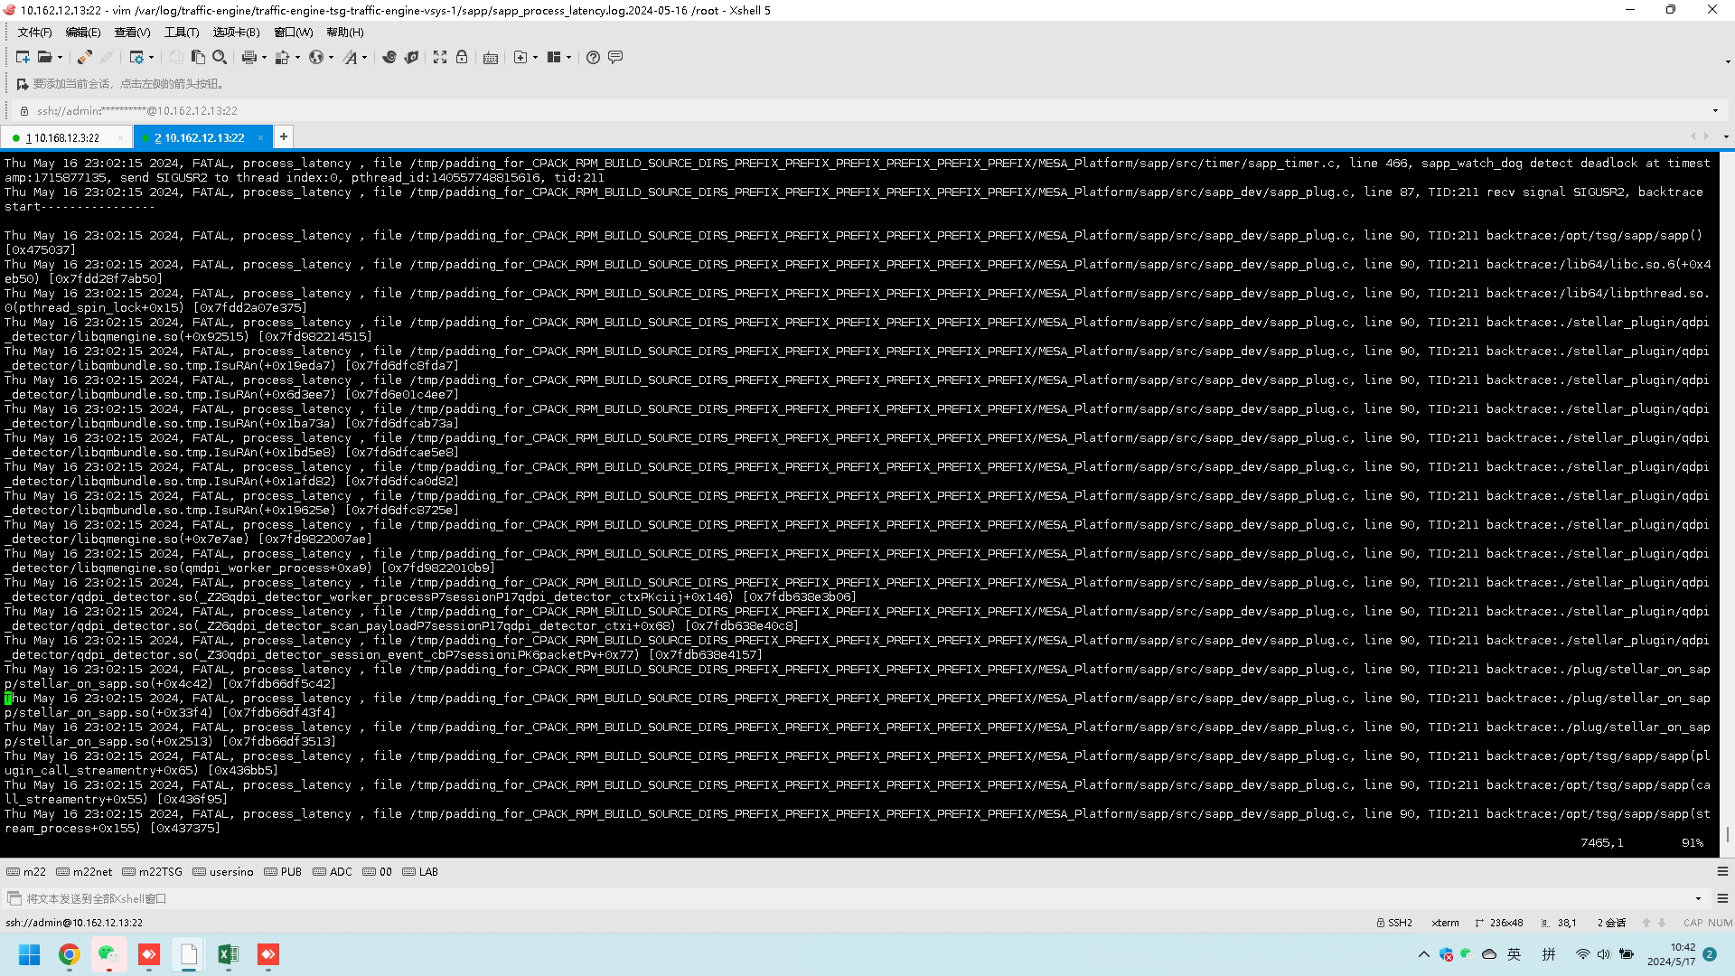Expand the Open folder dropdown arrow
The width and height of the screenshot is (1735, 976).
pos(61,57)
